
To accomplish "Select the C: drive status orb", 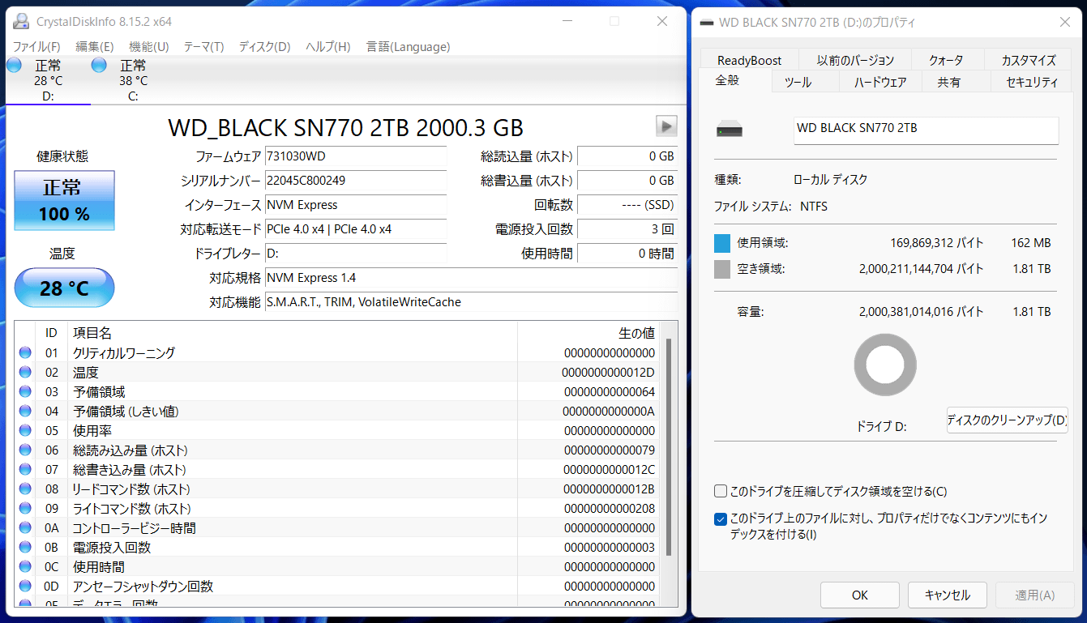I will point(99,66).
